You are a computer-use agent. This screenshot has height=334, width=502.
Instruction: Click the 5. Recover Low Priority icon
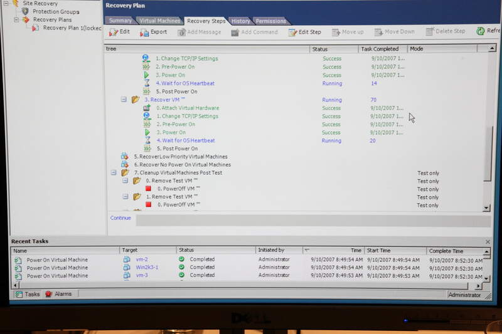click(124, 156)
